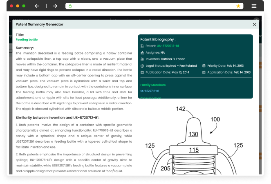Click Publication Date May 13, 2014
This screenshot has height=184, width=271.
(167, 72)
